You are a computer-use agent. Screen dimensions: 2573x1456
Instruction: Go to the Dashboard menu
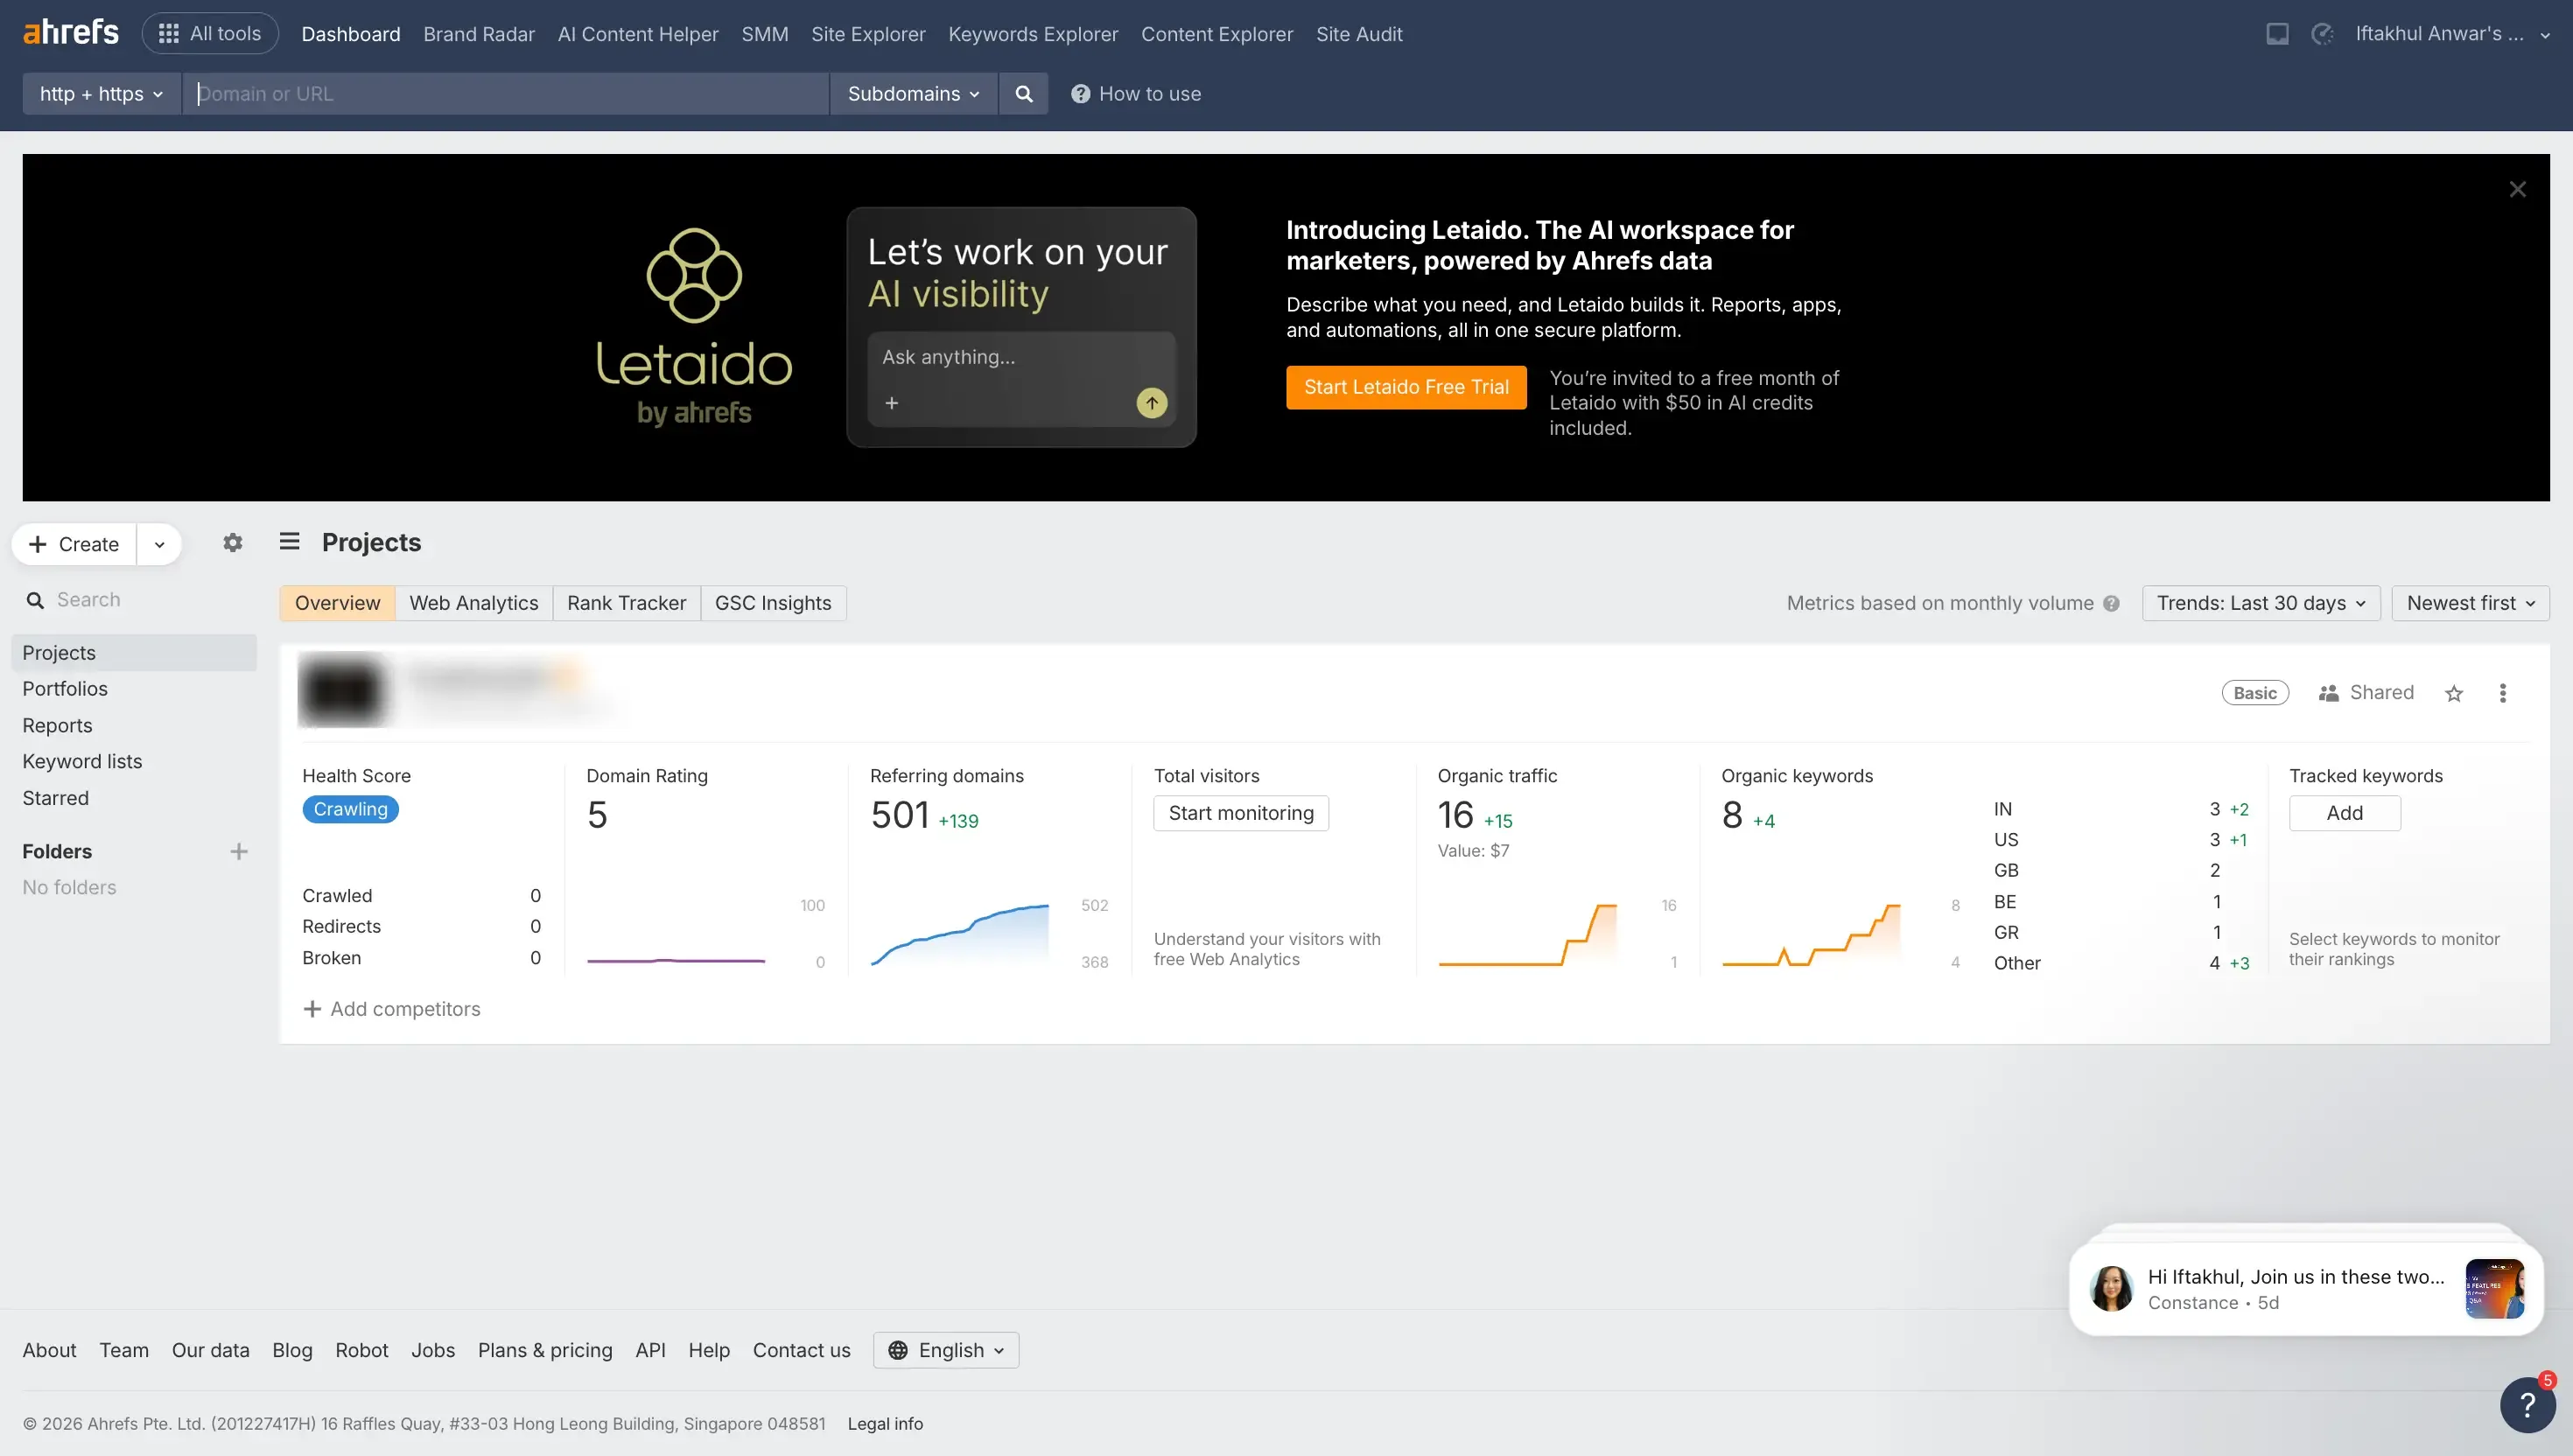[x=350, y=34]
